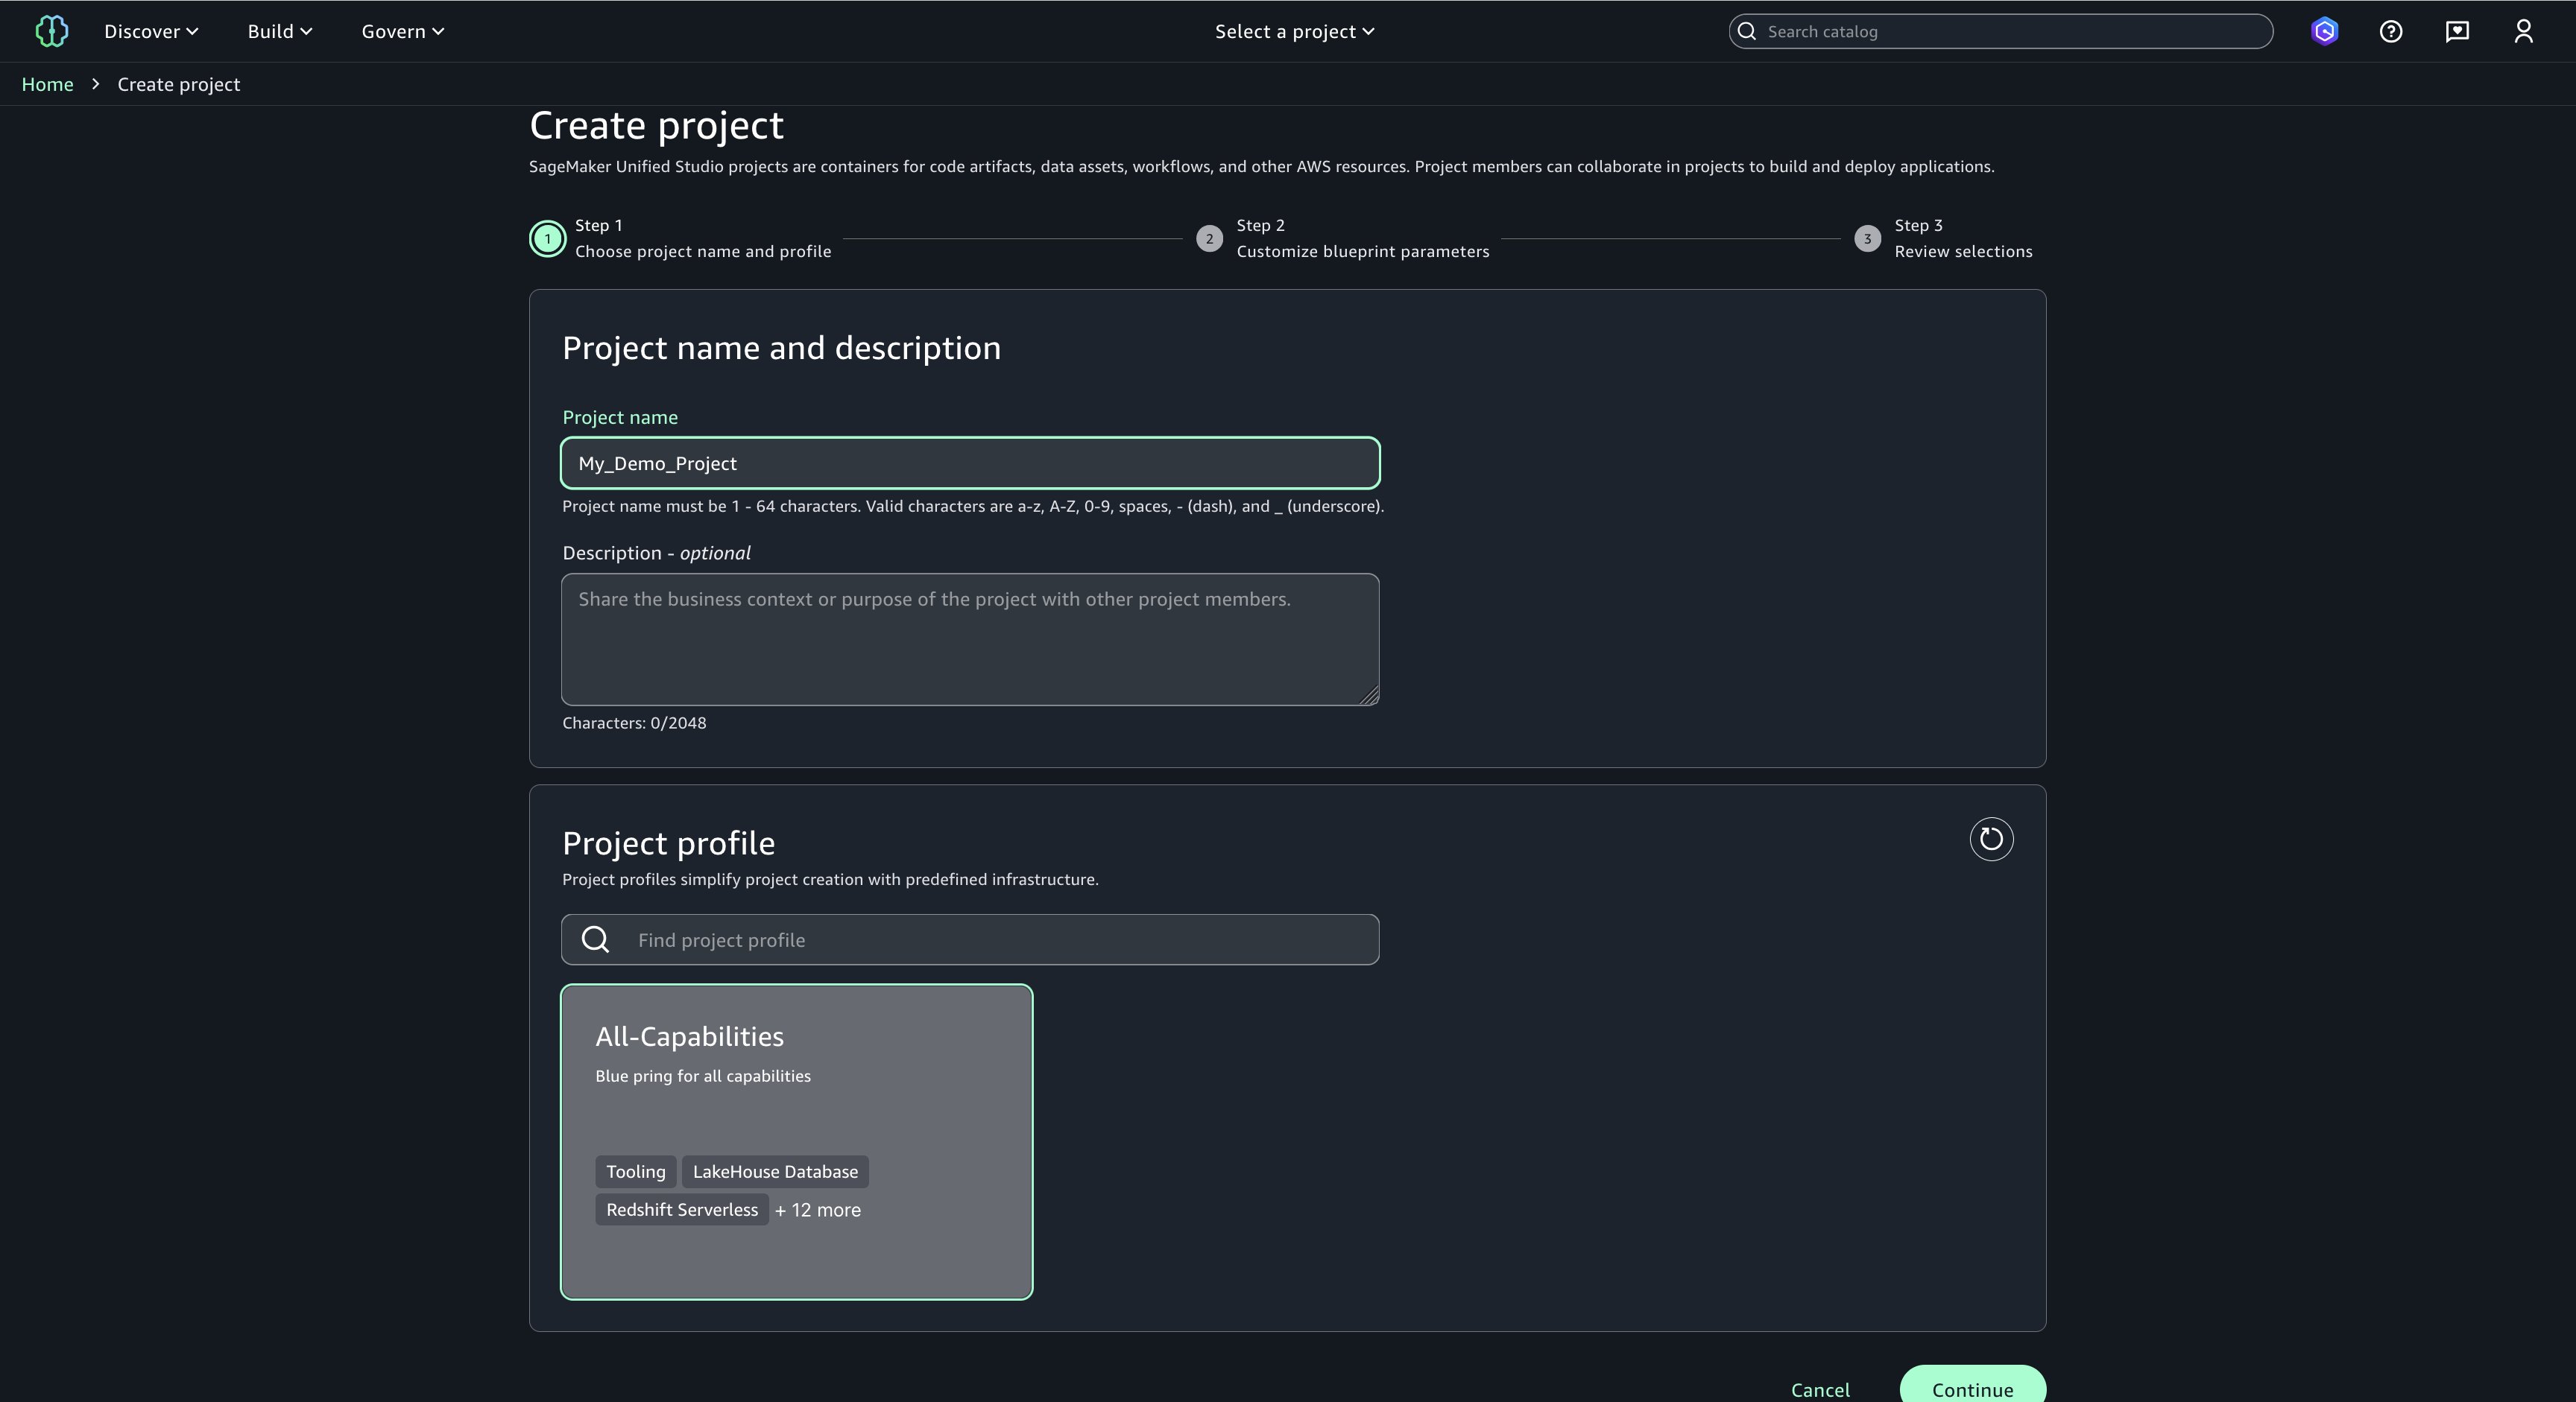Open the help question mark icon
This screenshot has width=2576, height=1402.
click(2390, 31)
